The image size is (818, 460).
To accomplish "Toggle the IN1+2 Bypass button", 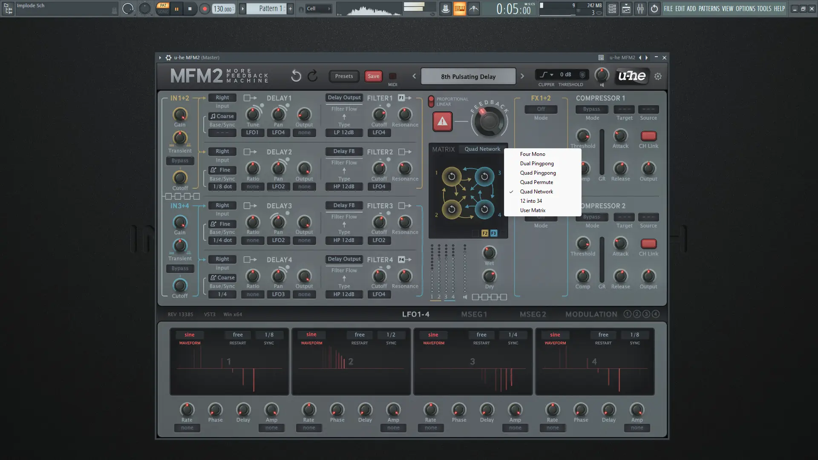I will pyautogui.click(x=180, y=161).
